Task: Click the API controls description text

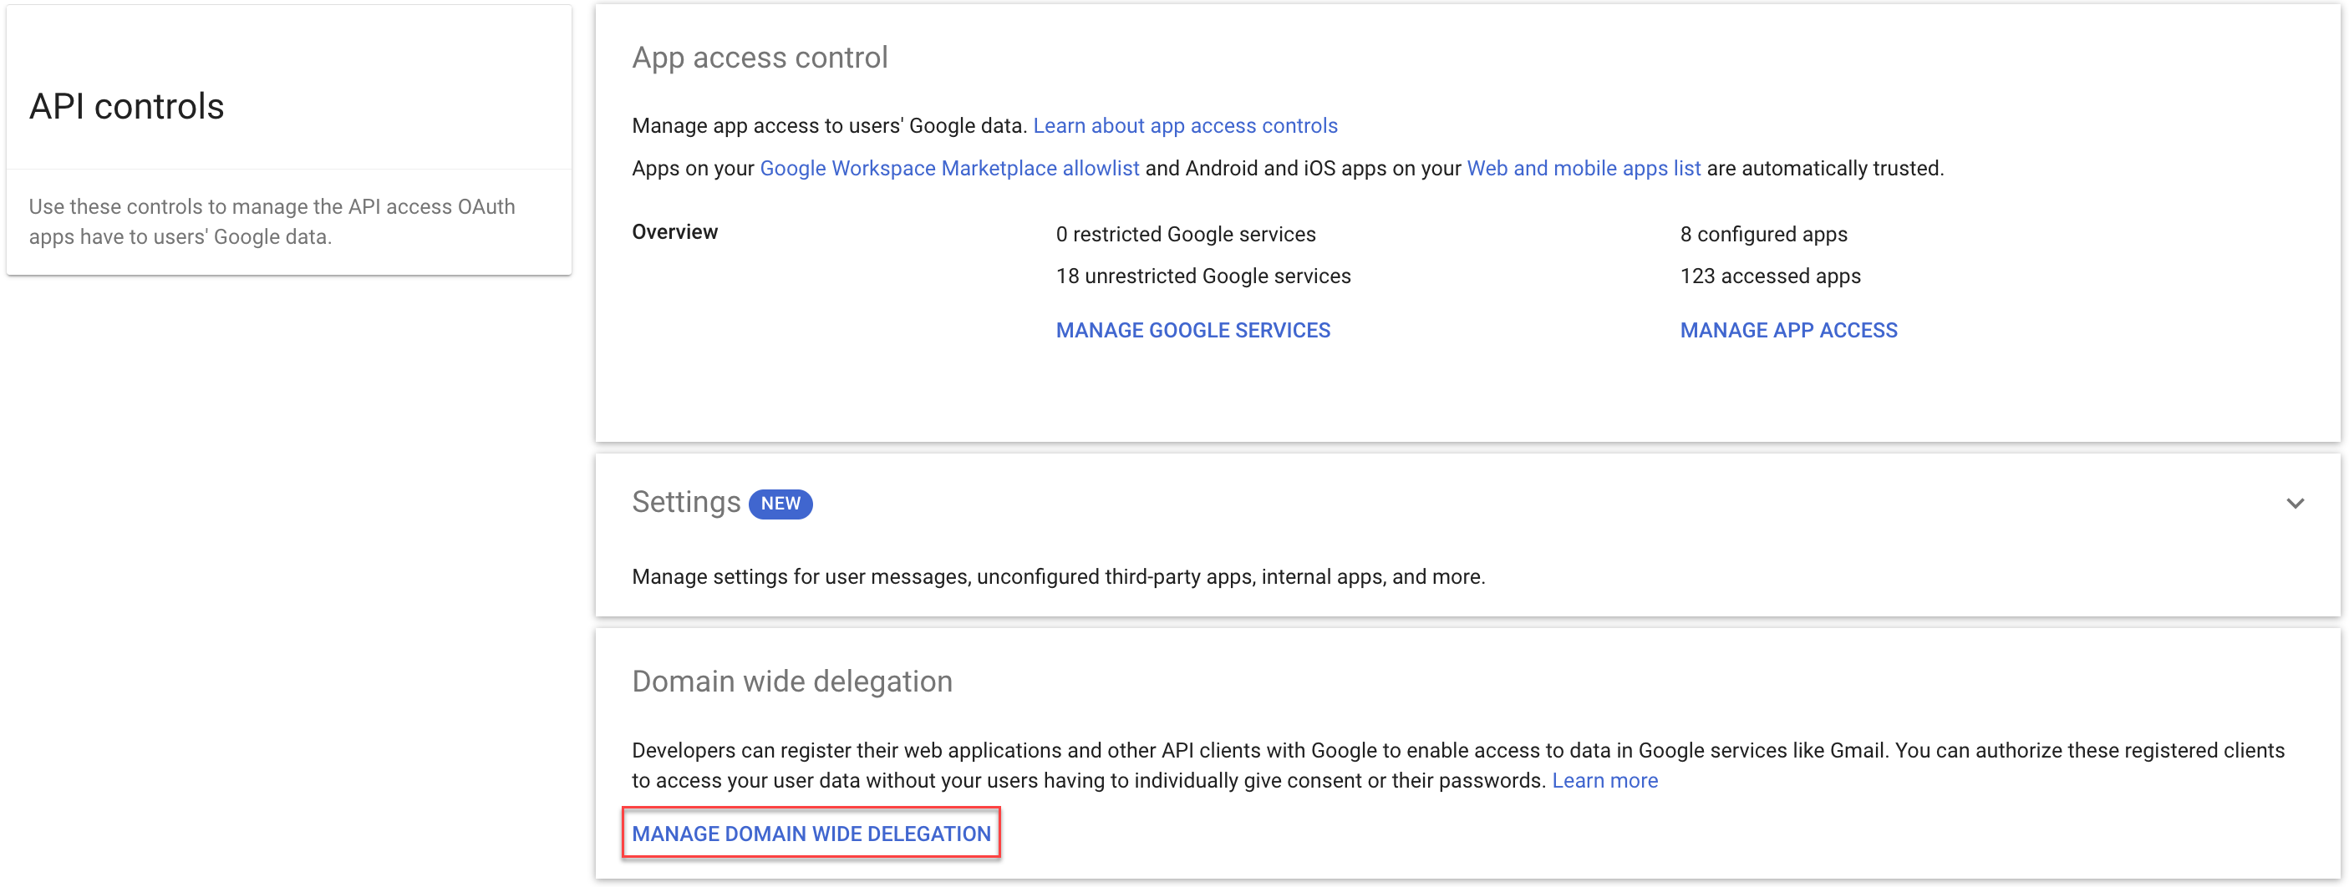Action: [x=272, y=221]
